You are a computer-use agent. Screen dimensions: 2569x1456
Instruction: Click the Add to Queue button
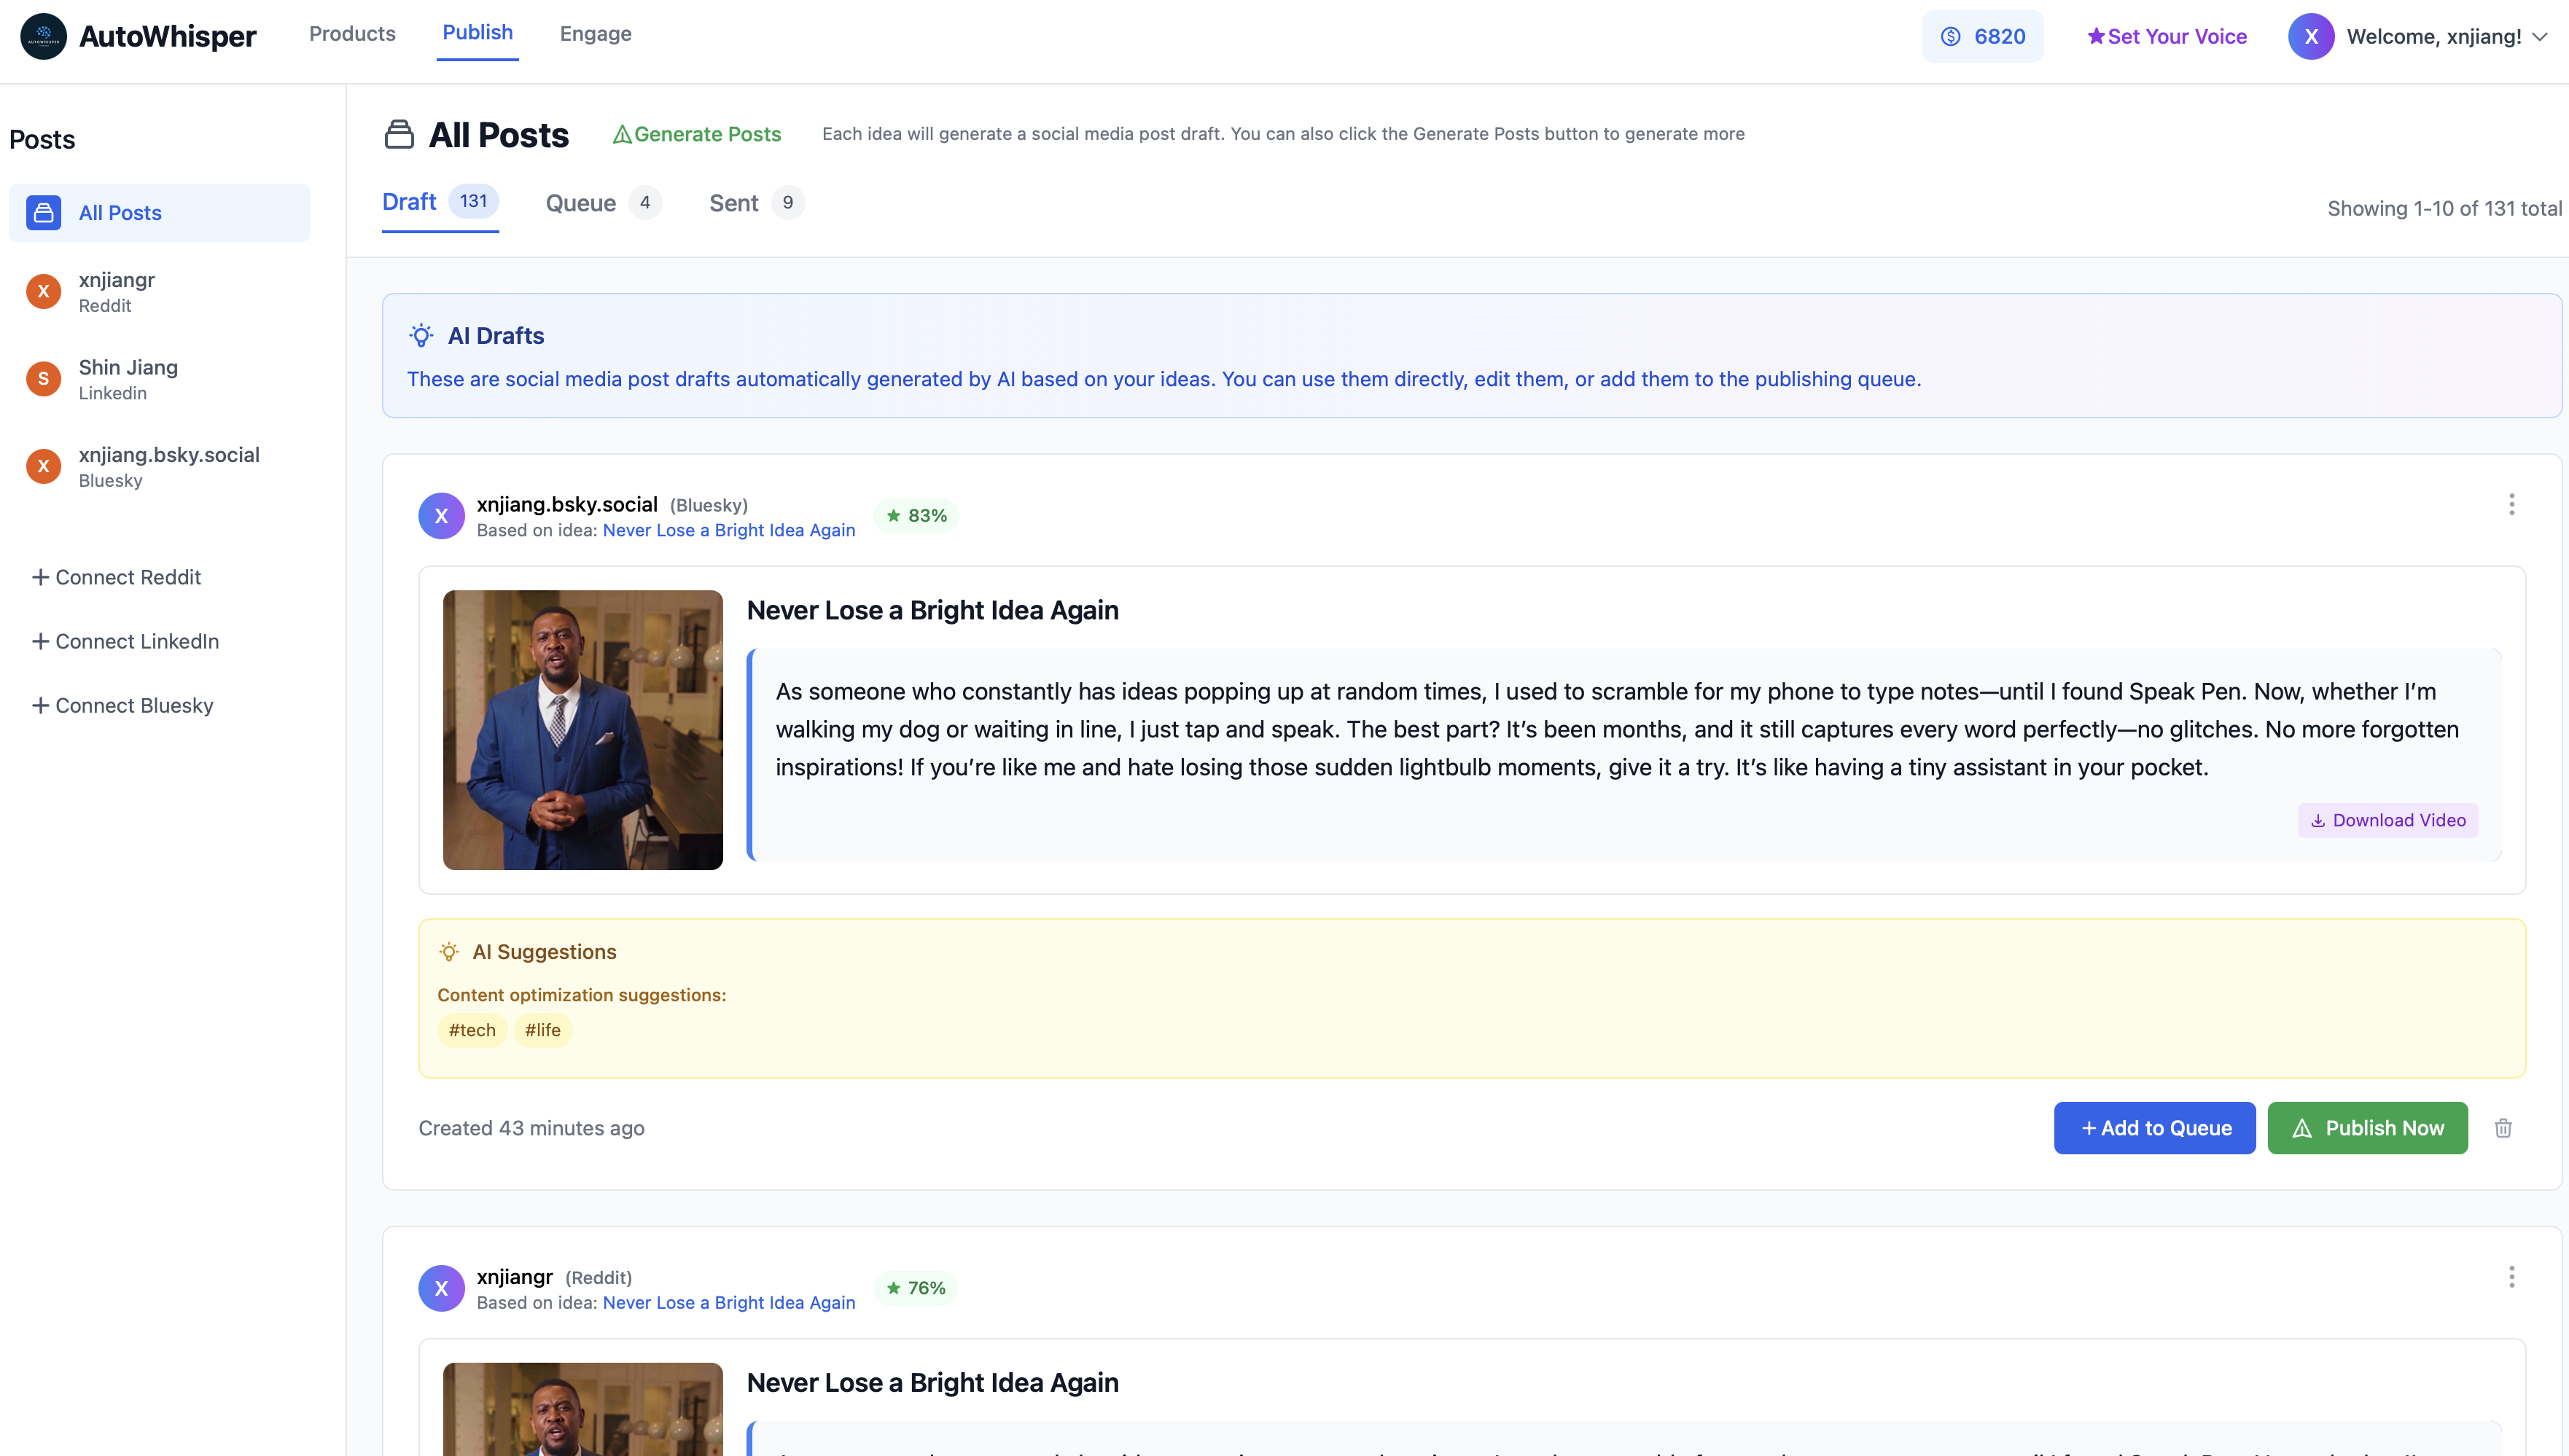(2154, 1128)
